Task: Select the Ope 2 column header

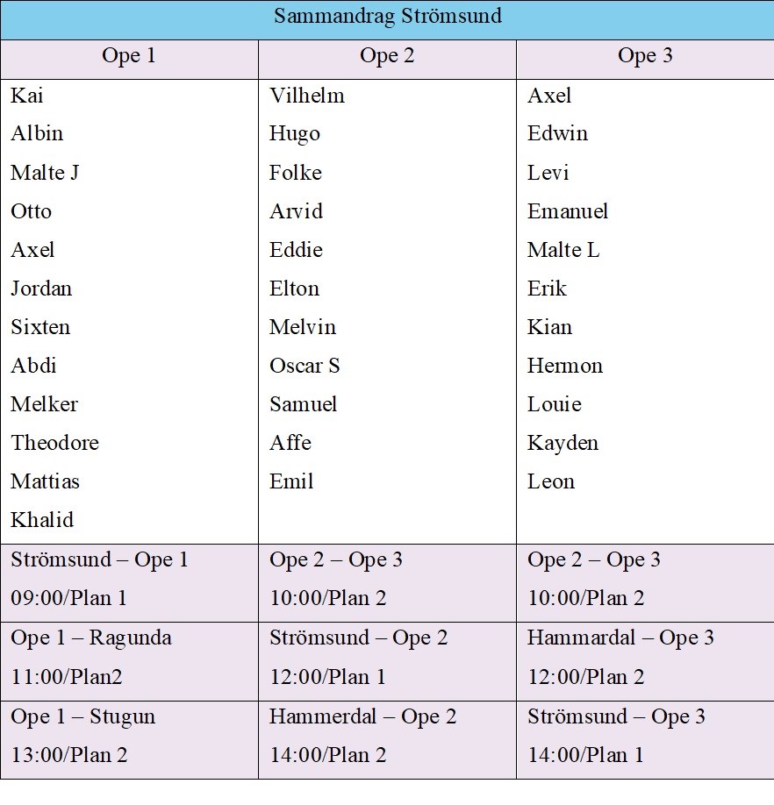Action: coord(387,56)
